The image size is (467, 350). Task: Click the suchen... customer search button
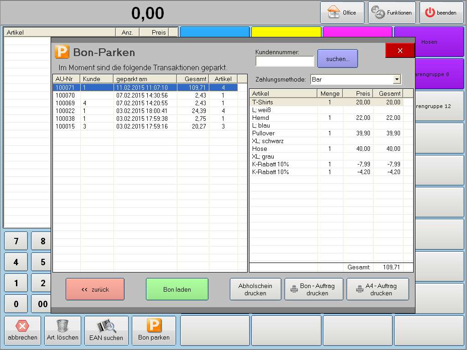coord(337,59)
